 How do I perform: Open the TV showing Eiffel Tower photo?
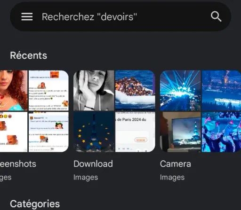click(x=180, y=132)
